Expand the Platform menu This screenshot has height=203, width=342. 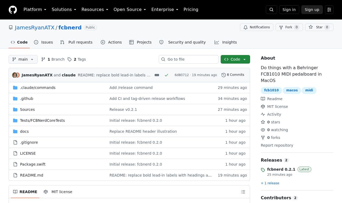[35, 10]
